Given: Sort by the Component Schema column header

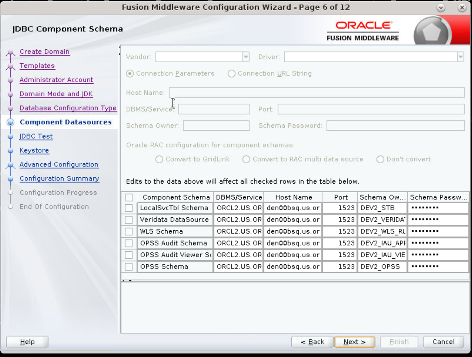Looking at the screenshot, I should coord(176,197).
